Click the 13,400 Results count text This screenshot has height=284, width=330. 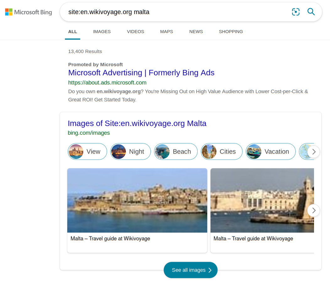coord(85,51)
